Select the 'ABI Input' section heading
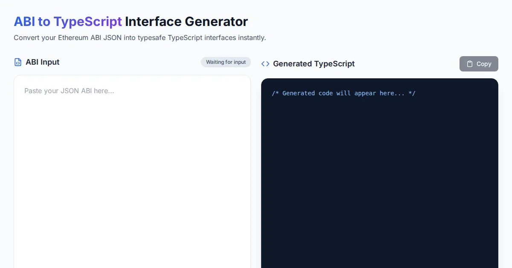Screen dimensions: 512x268 point(42,62)
